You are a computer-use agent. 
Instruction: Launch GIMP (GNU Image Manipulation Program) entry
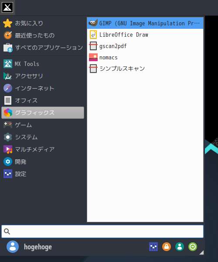coord(145,23)
